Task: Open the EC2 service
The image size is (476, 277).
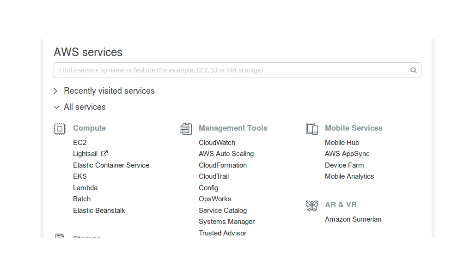Action: 80,143
